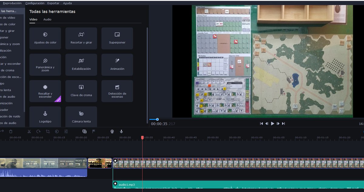Open the Detección de escenas tool
The image size is (364, 192).
point(117,91)
